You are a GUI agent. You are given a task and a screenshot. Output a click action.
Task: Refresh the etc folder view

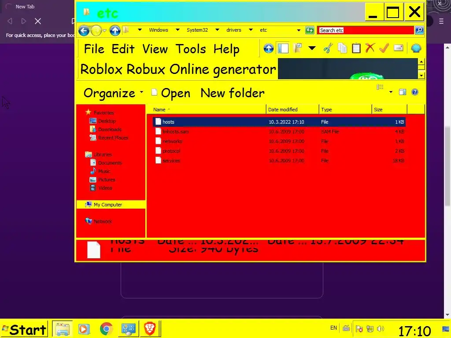pos(310,30)
